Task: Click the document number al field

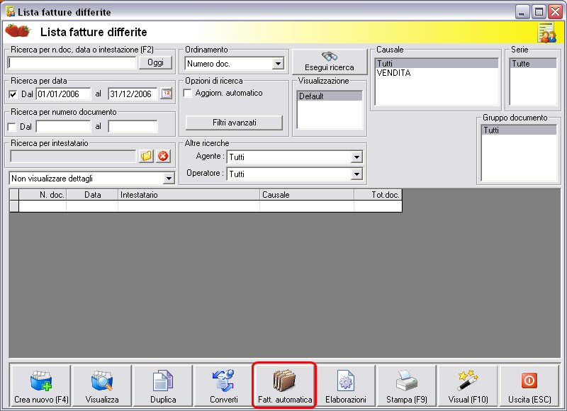Action: pos(133,127)
